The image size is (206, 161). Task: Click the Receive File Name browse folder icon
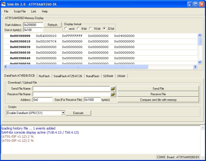pos(113,94)
